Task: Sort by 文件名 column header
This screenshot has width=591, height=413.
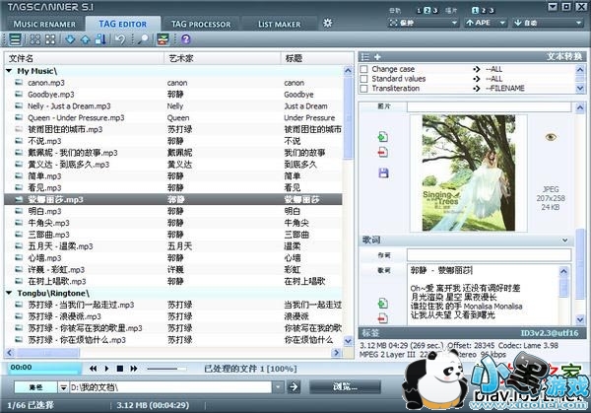Action: click(x=84, y=58)
